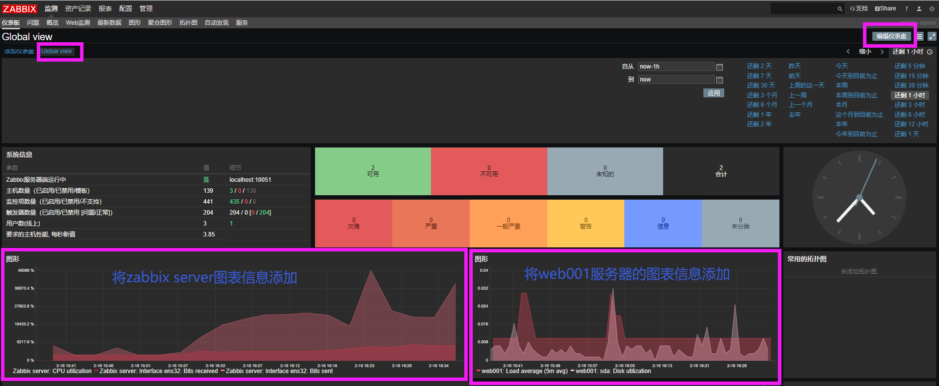The width and height of the screenshot is (939, 386).
Task: Open the 支持 support link
Action: (x=859, y=8)
